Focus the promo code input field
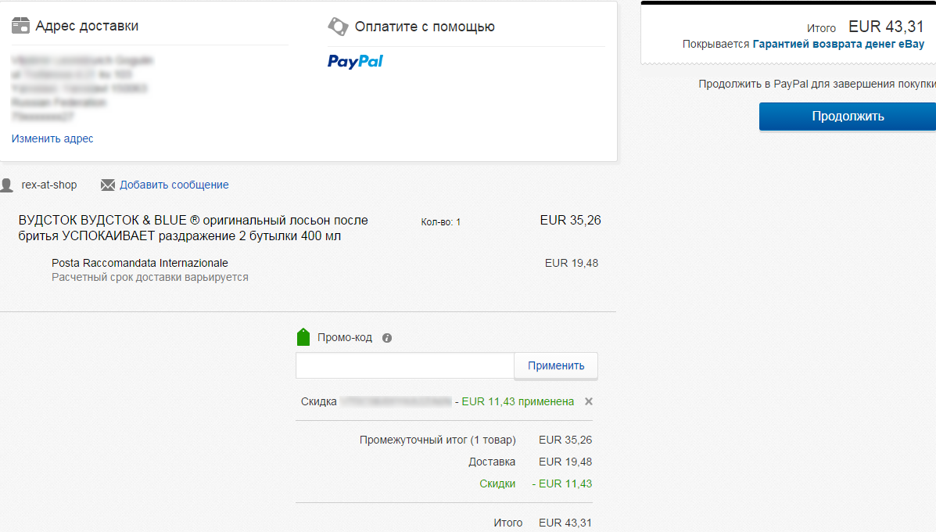This screenshot has width=936, height=532. point(404,365)
